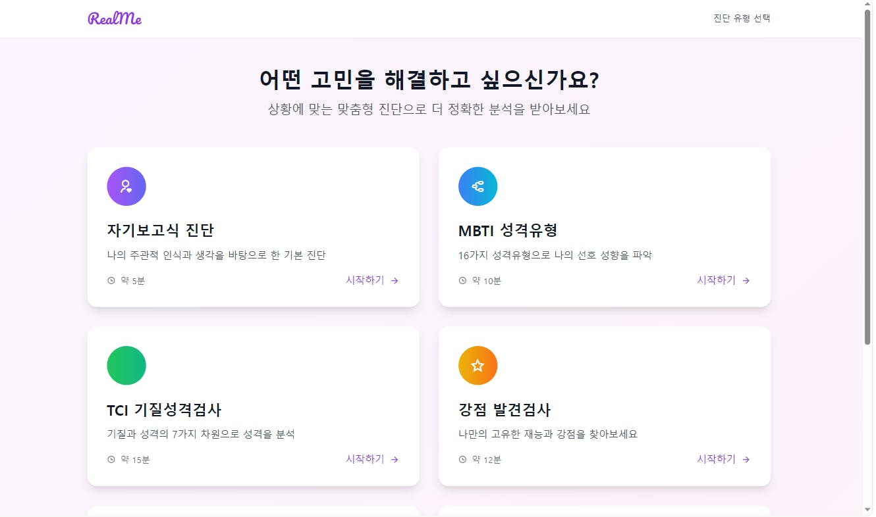Viewport: 876px width, 517px height.
Task: Click the RealMe logo in the header
Action: point(115,18)
